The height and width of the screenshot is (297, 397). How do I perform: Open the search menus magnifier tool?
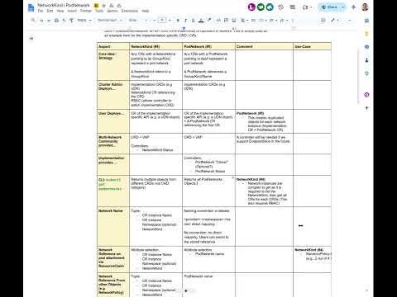(33, 20)
